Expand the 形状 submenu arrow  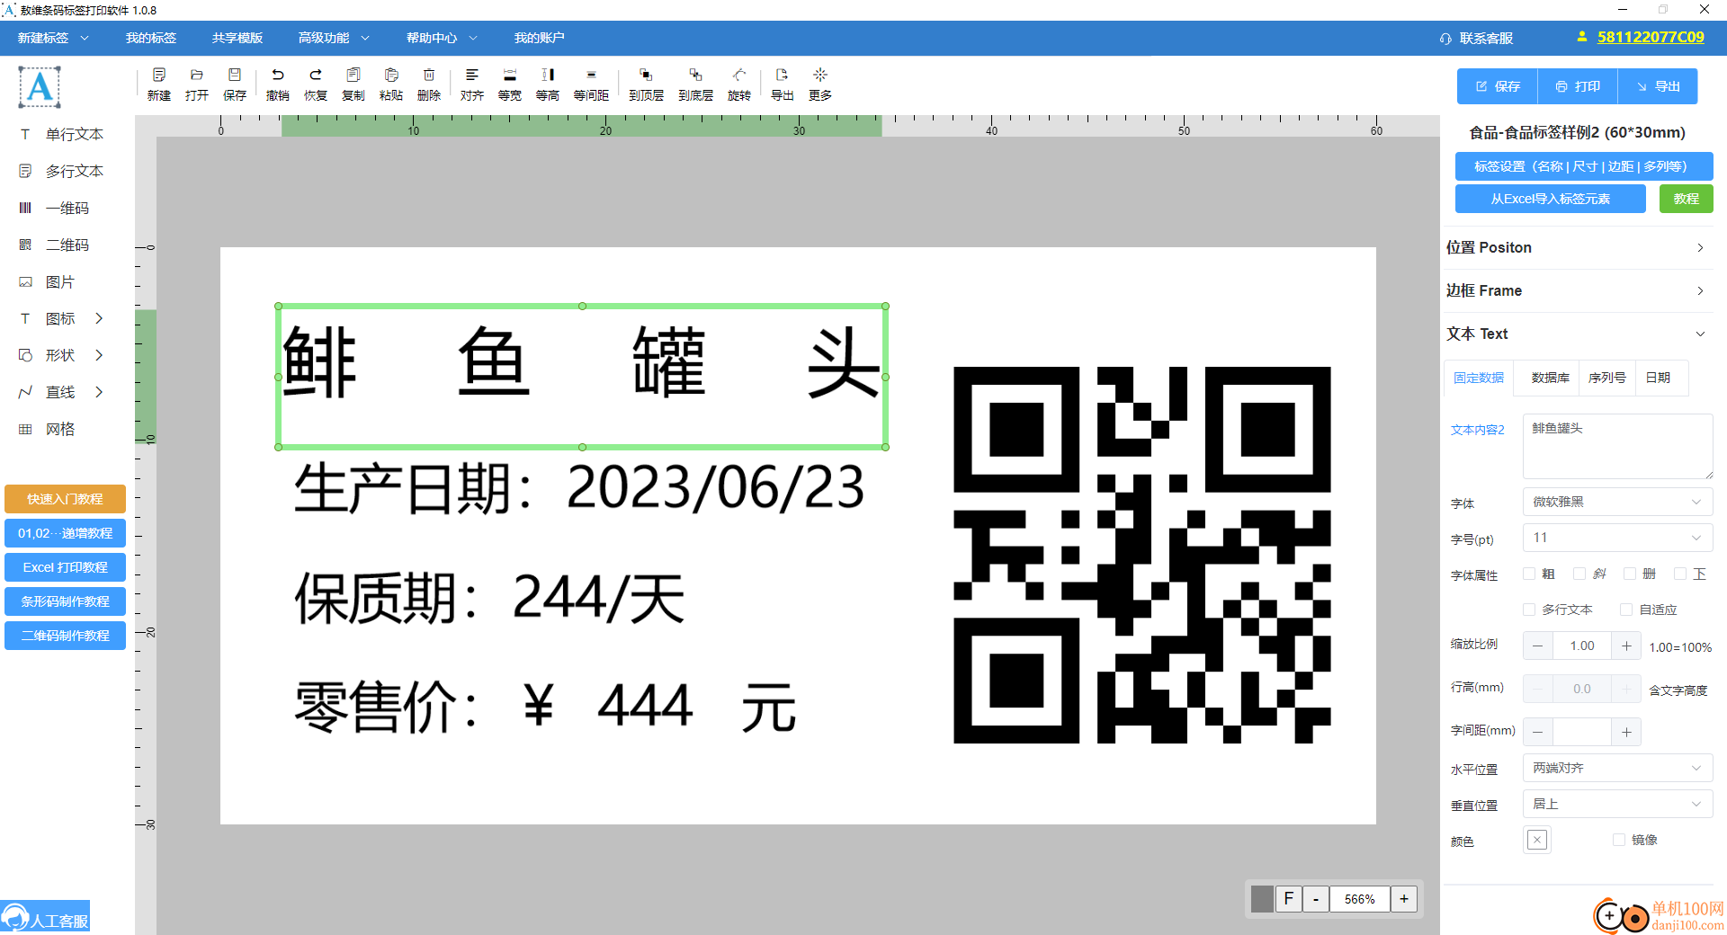99,355
